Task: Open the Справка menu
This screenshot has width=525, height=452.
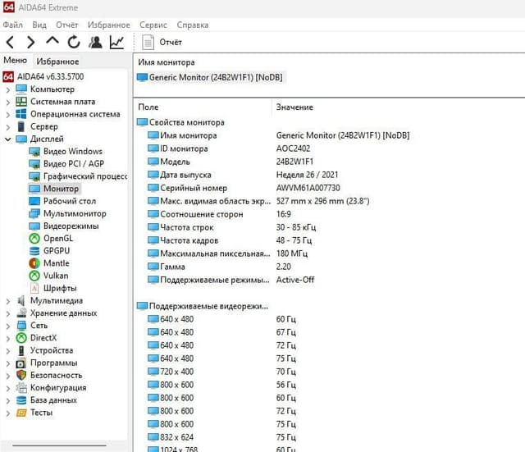Action: coord(193,25)
